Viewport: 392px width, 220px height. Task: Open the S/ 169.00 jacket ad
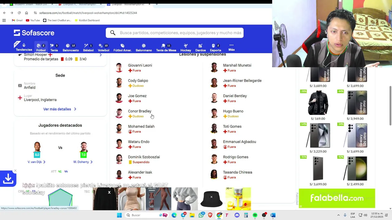318,105
